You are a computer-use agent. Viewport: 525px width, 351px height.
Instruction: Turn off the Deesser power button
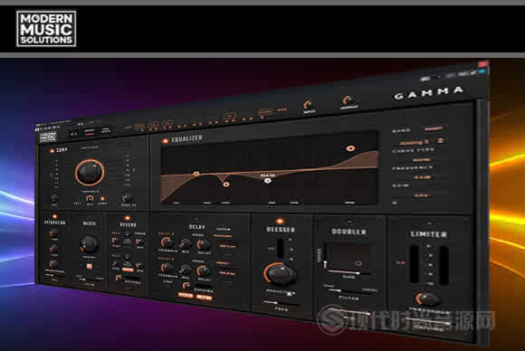coord(281,221)
